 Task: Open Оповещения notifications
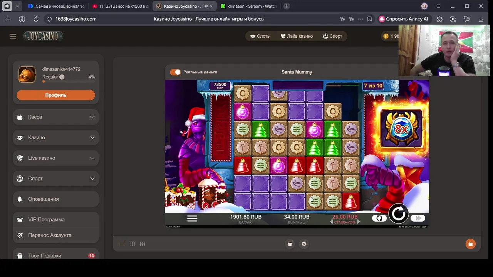coord(56,199)
